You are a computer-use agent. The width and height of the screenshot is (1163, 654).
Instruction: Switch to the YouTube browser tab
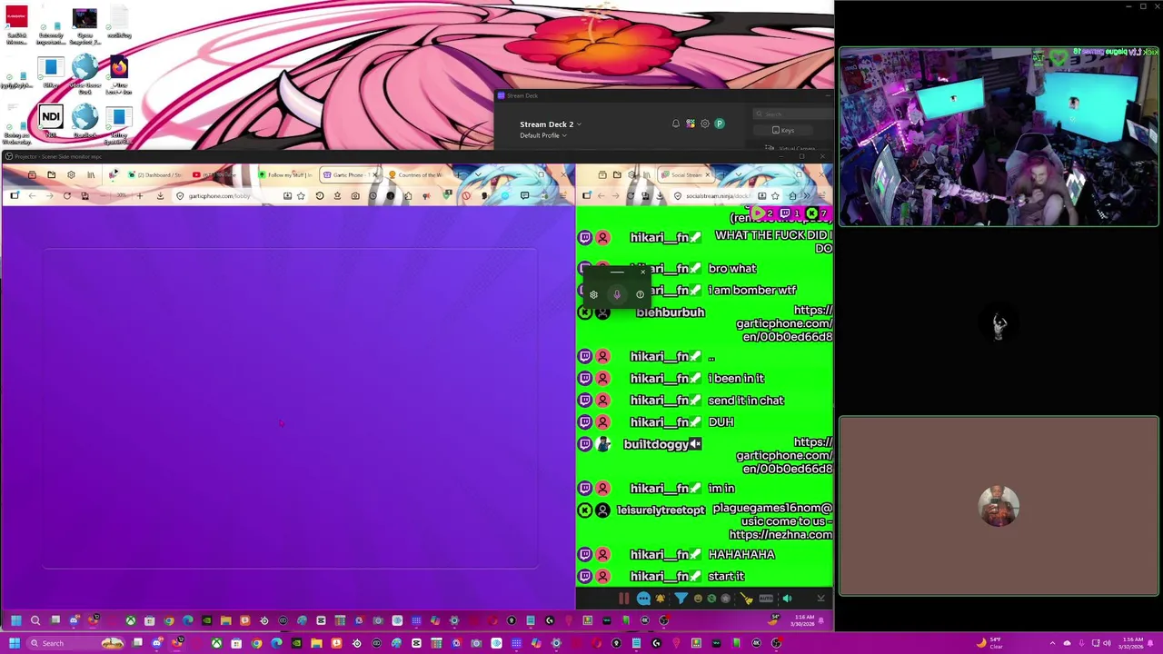[x=214, y=174]
